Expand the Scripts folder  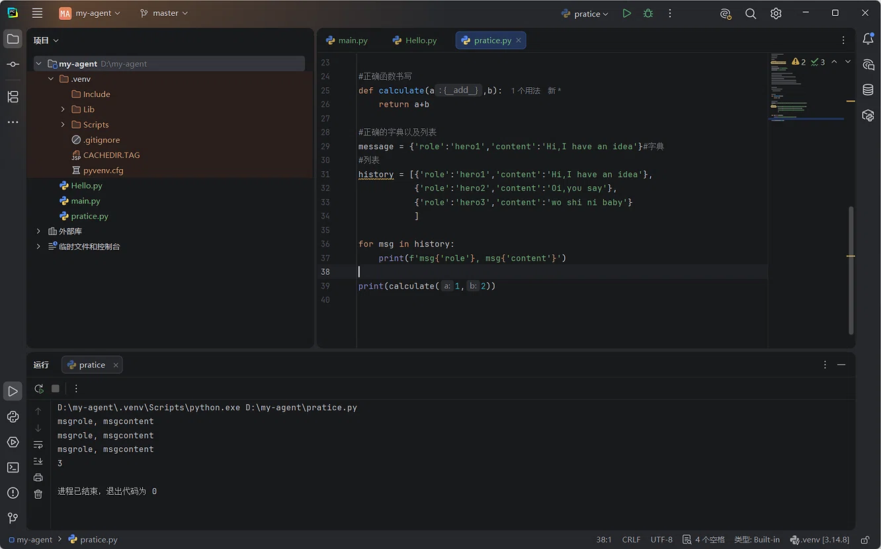pyautogui.click(x=63, y=125)
